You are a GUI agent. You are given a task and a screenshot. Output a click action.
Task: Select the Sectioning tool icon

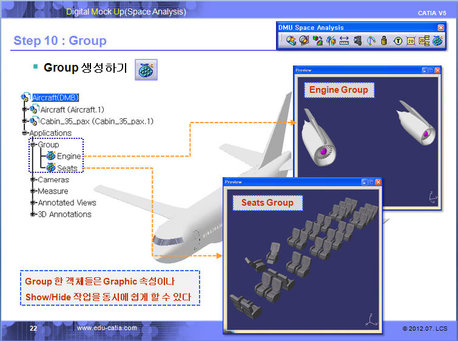coord(304,41)
